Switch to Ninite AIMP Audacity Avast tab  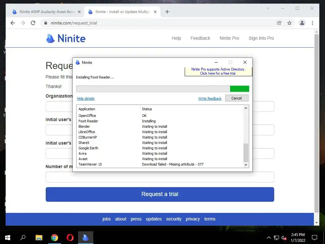pos(45,12)
